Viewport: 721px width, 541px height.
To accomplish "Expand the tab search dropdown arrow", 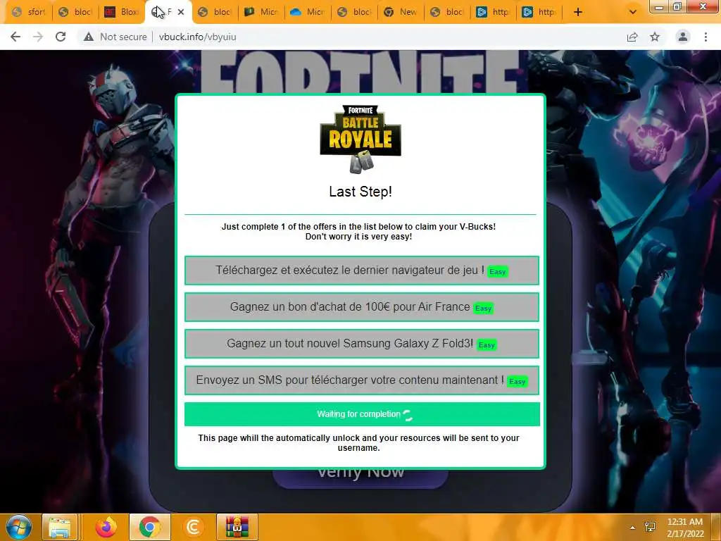I will (x=633, y=12).
